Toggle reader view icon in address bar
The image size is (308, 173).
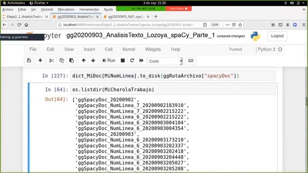pyautogui.click(x=205, y=25)
